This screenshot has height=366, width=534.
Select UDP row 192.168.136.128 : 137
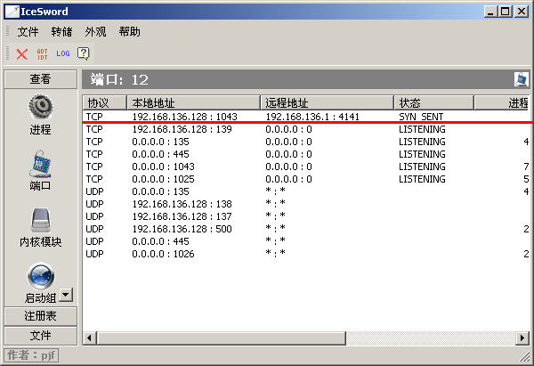(x=306, y=216)
